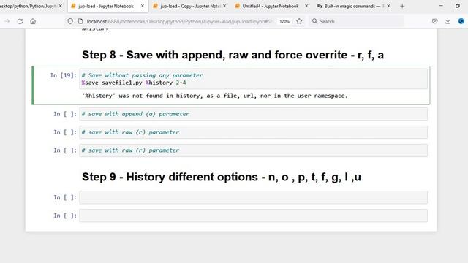Go forward in browser history
This screenshot has height=263, width=468.
pyautogui.click(x=7, y=21)
